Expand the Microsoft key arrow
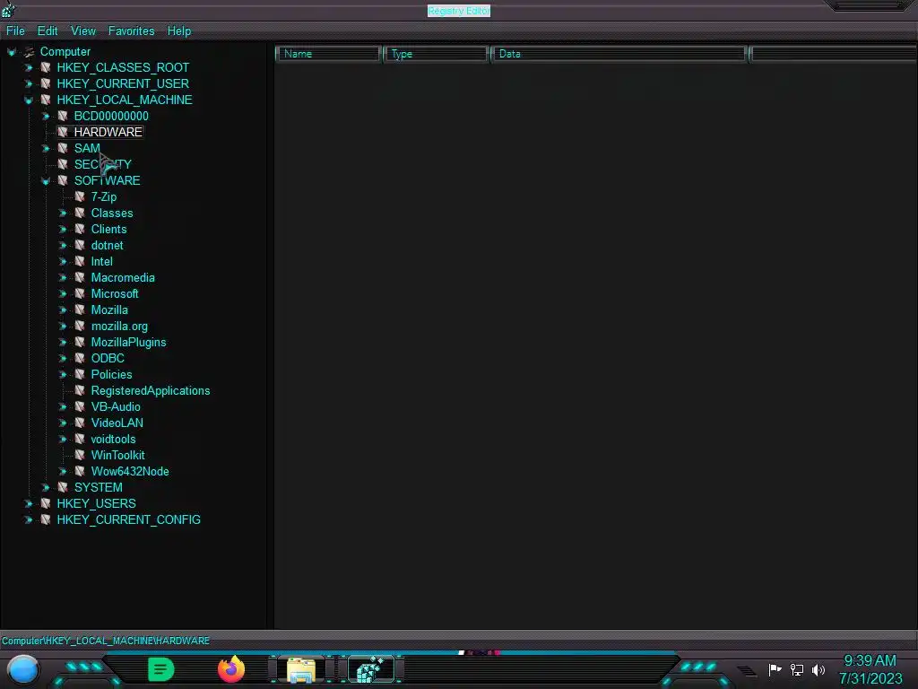This screenshot has width=918, height=689. (63, 294)
